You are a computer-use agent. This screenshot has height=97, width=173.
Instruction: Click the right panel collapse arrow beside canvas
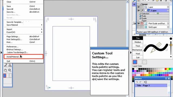pyautogui.click(x=131, y=53)
